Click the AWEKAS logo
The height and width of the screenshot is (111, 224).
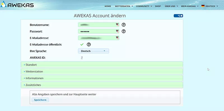coord(17,4)
